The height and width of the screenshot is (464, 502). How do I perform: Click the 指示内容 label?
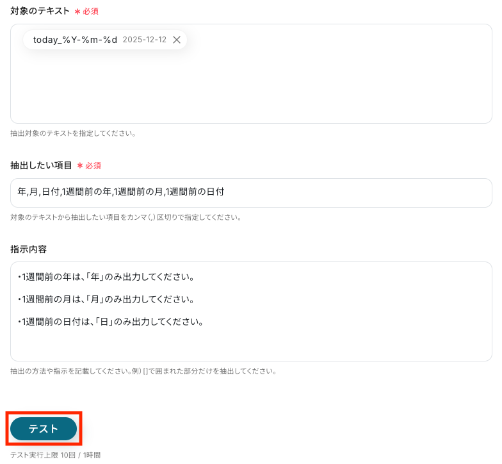click(x=28, y=249)
